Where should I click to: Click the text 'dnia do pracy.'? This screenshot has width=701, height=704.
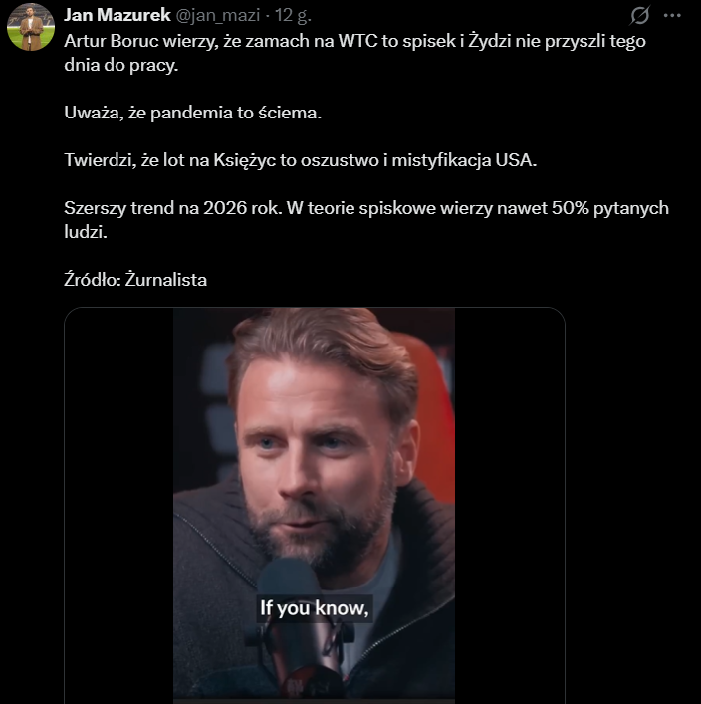tap(120, 65)
